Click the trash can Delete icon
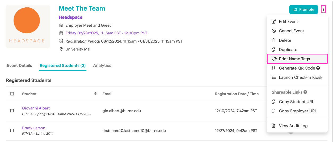The image size is (333, 142). [x=274, y=40]
